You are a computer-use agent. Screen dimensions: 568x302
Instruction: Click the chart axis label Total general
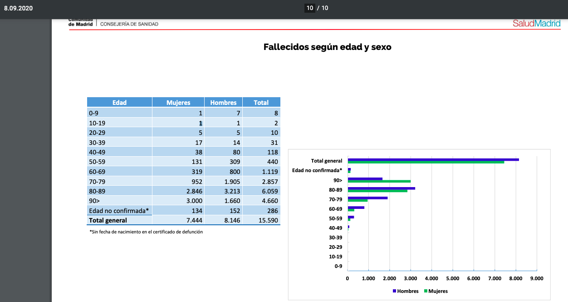[327, 161]
